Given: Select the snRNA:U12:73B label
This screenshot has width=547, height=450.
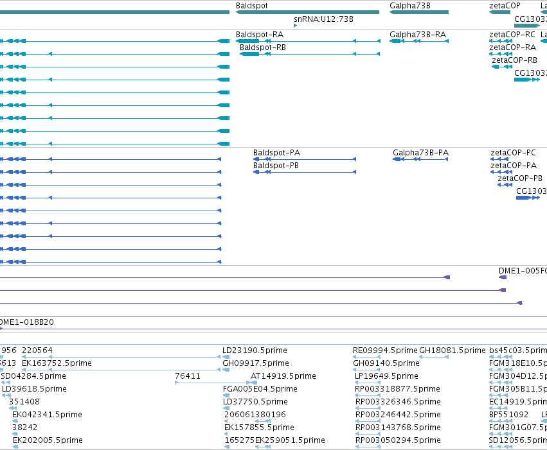Looking at the screenshot, I should coord(323,19).
